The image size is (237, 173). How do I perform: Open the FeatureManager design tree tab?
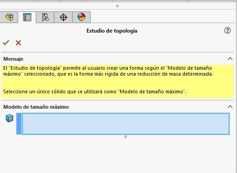[x=9, y=17]
